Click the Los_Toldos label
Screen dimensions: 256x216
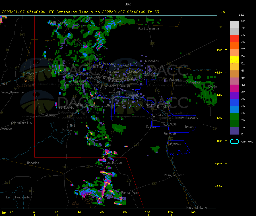tap(113, 163)
